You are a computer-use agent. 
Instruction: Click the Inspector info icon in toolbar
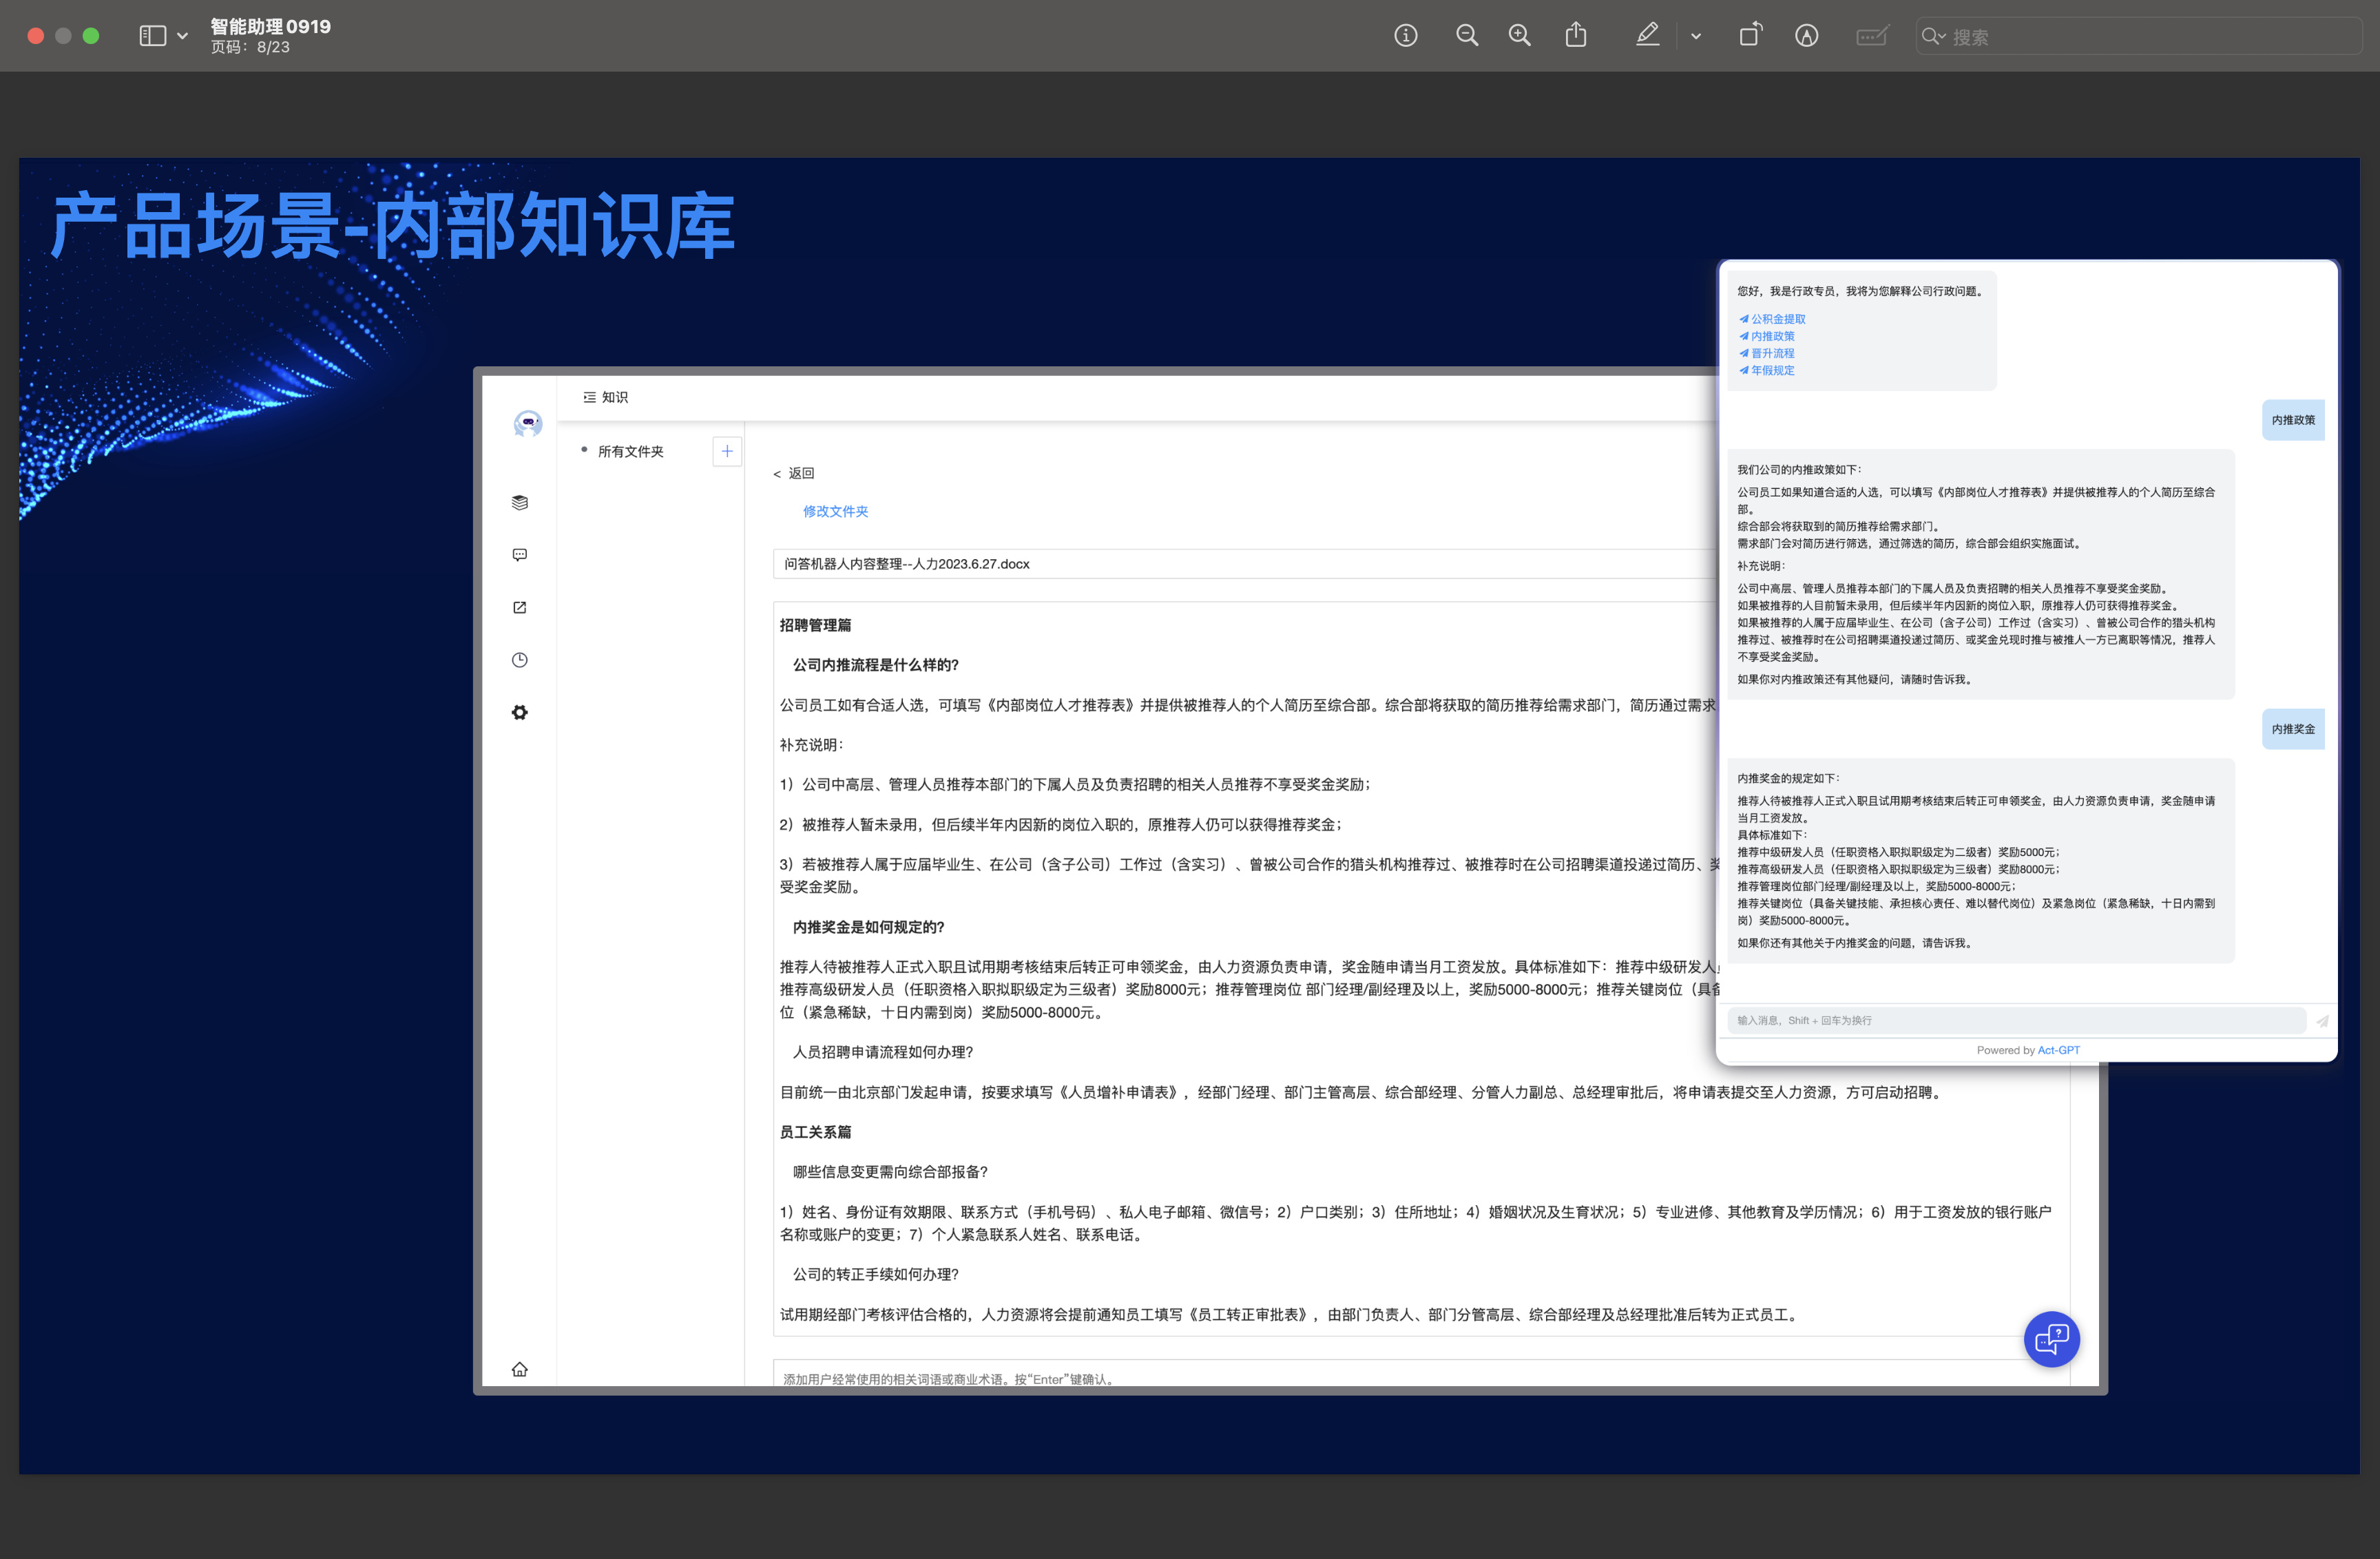1405,36
